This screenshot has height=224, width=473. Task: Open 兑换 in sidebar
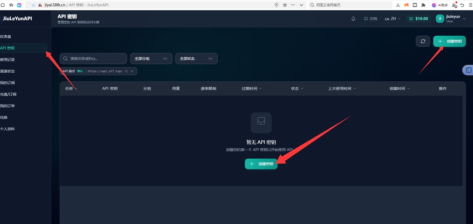[24, 117]
